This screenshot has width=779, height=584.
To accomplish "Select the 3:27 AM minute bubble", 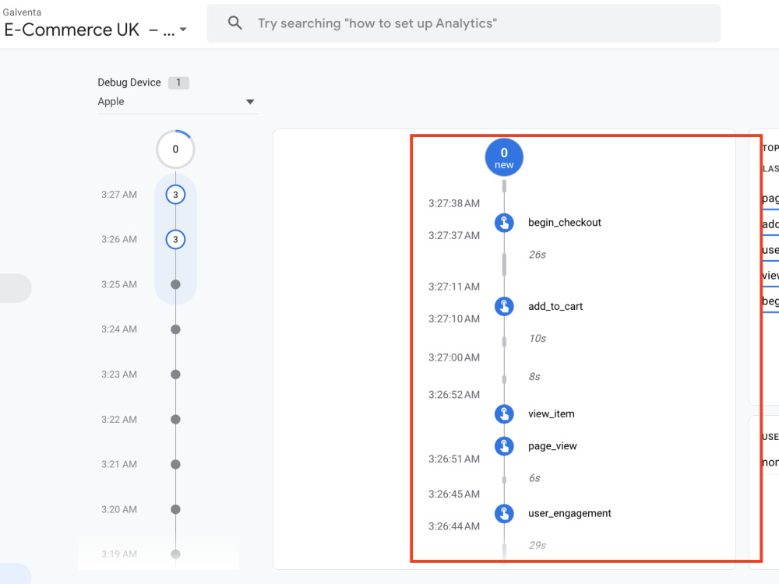I will [x=175, y=195].
